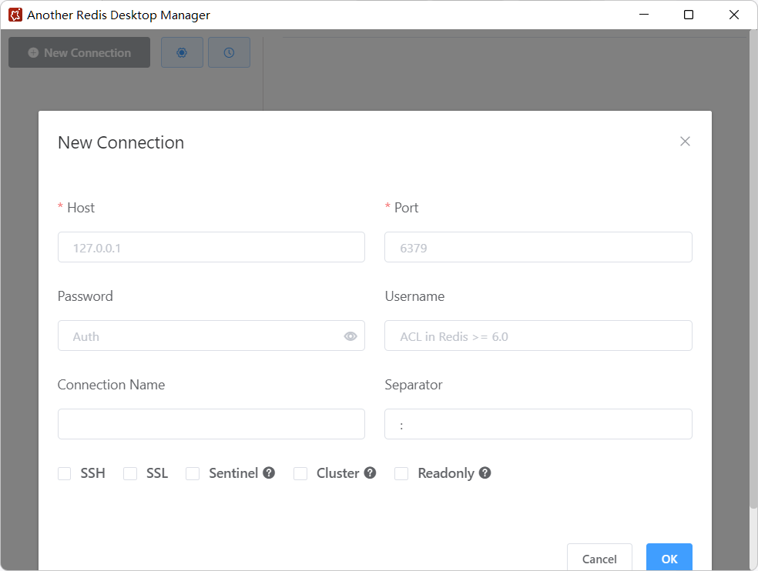Open the settings gear icon
This screenshot has width=758, height=571.
pyautogui.click(x=182, y=52)
